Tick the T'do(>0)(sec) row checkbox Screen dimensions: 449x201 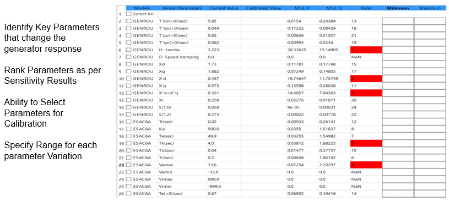click(x=128, y=21)
